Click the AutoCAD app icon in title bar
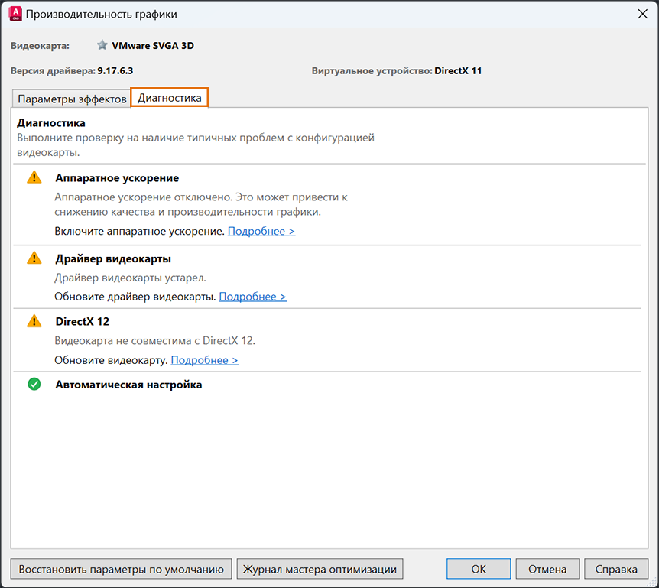This screenshot has height=588, width=659. coord(14,13)
